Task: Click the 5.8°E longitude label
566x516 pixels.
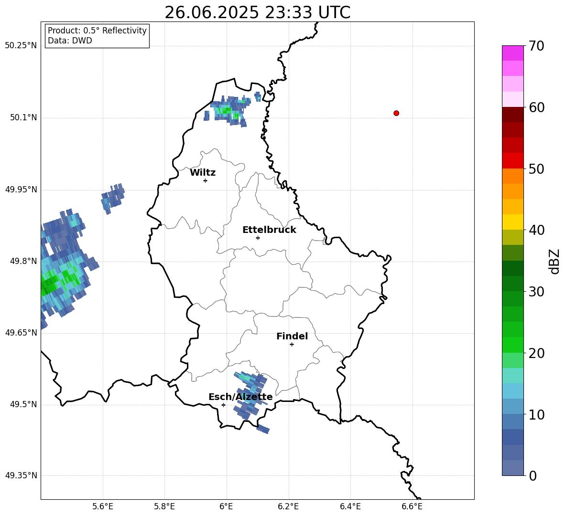Action: tap(164, 506)
